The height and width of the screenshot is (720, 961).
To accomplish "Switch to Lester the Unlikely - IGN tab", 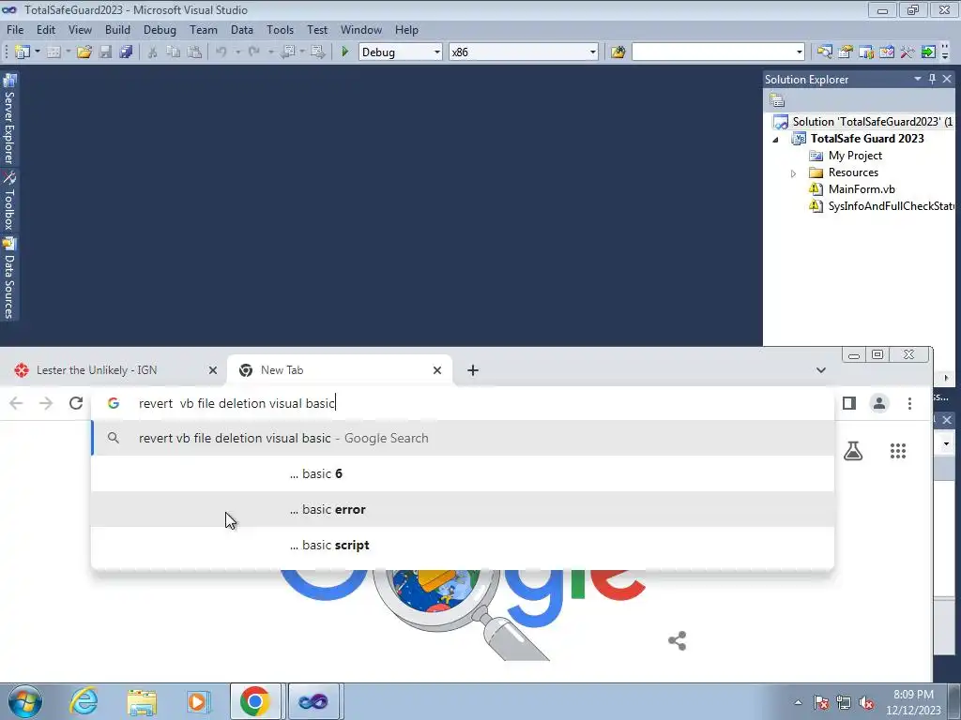I will pyautogui.click(x=114, y=369).
